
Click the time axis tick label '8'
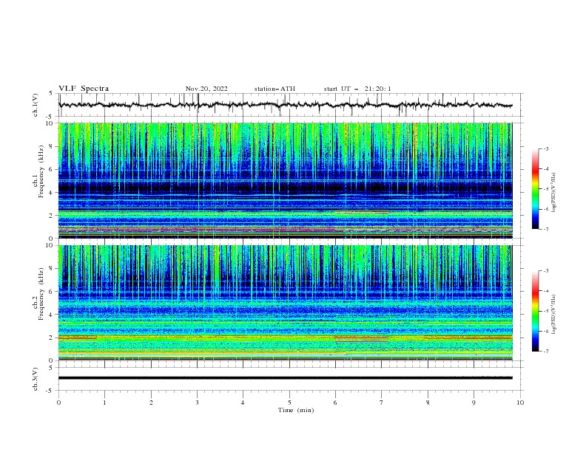(x=428, y=403)
